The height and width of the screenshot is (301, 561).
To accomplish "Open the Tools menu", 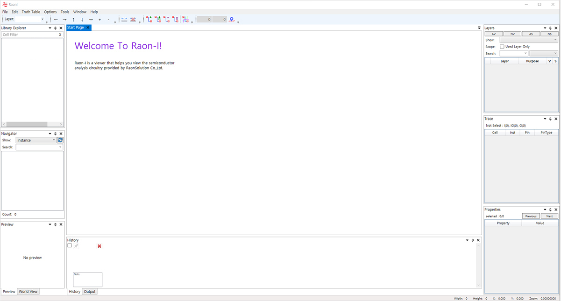I will click(65, 12).
